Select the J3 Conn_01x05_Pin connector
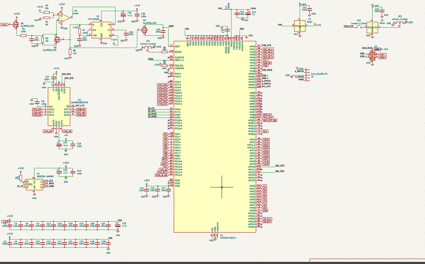 [307, 74]
